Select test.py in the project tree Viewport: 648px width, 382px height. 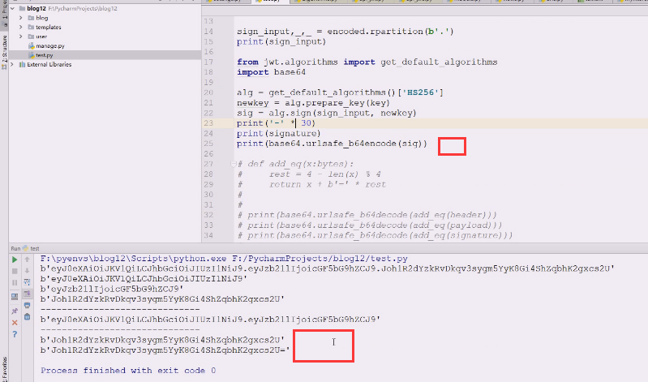45,55
